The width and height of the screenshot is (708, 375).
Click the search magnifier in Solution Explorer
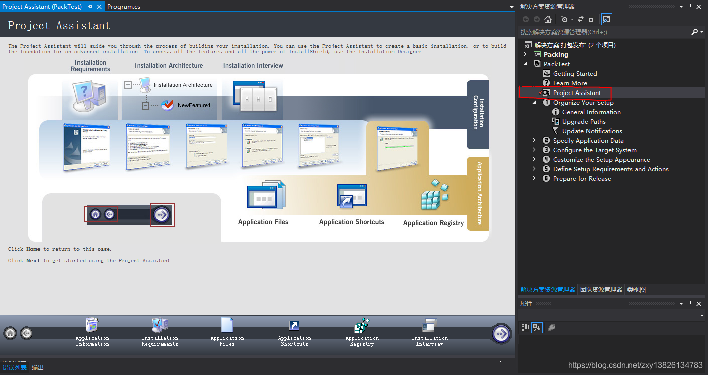pos(694,32)
